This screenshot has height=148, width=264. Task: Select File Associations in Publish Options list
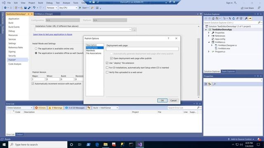point(94,53)
